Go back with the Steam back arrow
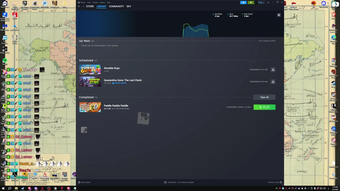Viewport: 340px width, 191px height. [x=79, y=6]
